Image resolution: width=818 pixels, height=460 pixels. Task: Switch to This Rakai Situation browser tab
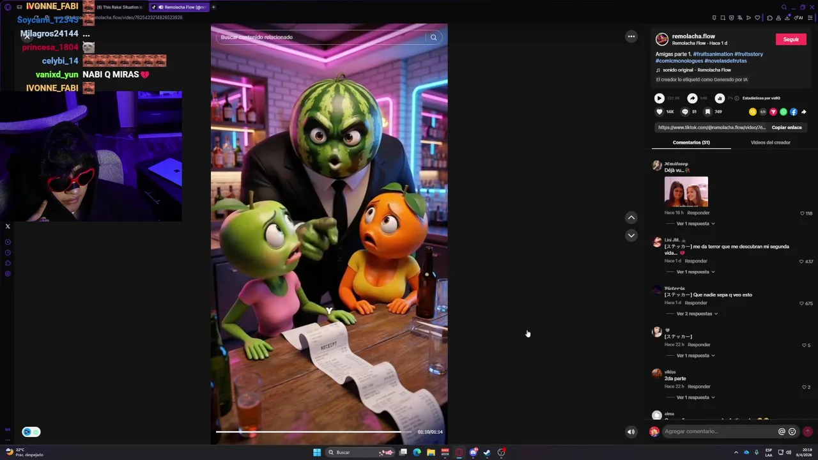coord(119,7)
